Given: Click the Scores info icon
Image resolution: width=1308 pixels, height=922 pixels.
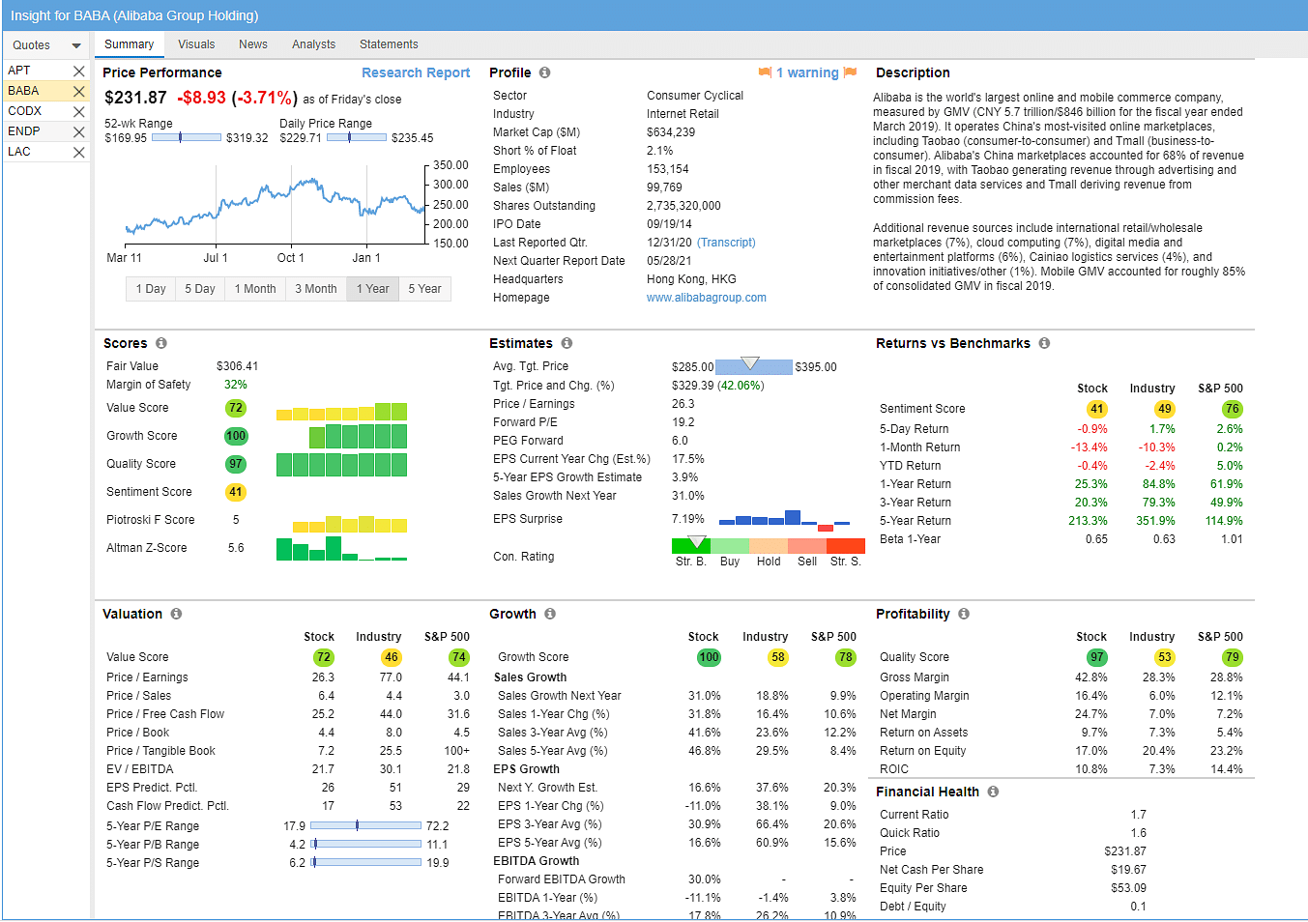Looking at the screenshot, I should click(x=160, y=343).
